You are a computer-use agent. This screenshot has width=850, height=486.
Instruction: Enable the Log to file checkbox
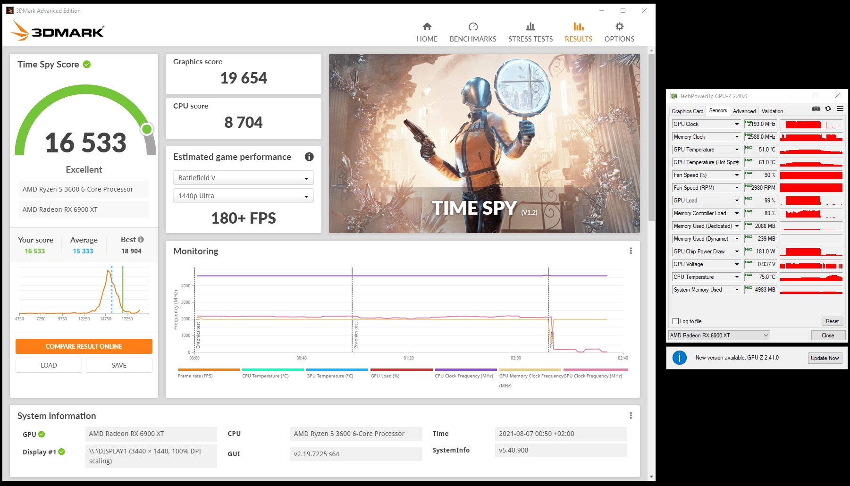point(675,321)
